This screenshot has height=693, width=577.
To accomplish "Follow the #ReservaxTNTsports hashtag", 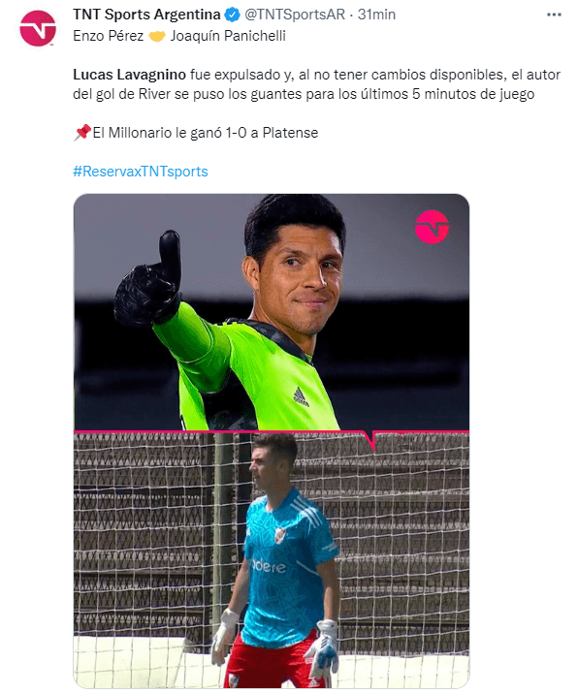I will [x=141, y=172].
